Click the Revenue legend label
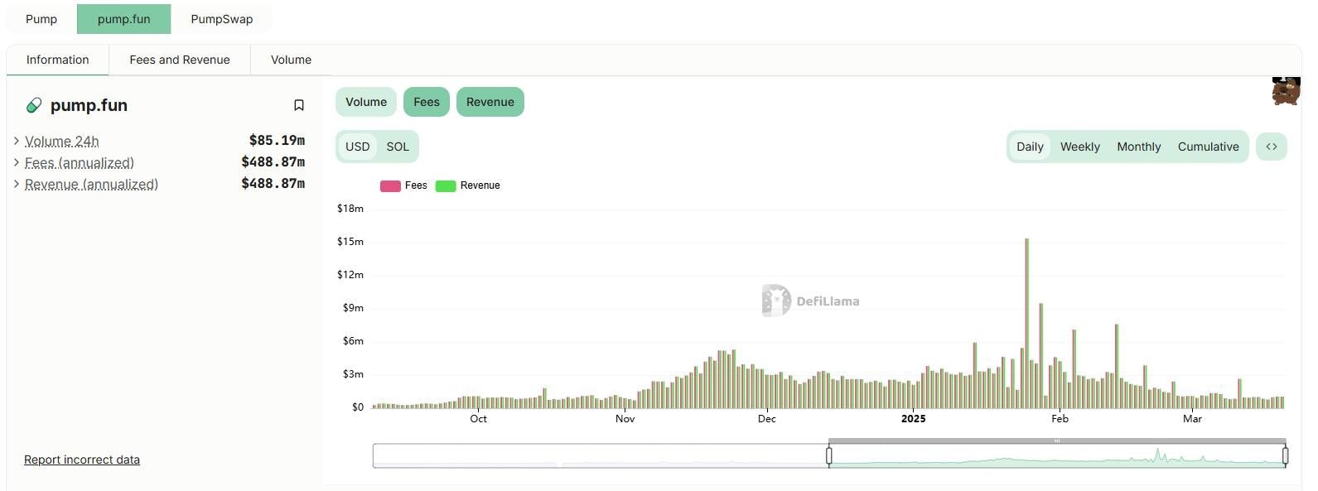This screenshot has width=1318, height=491. [480, 185]
